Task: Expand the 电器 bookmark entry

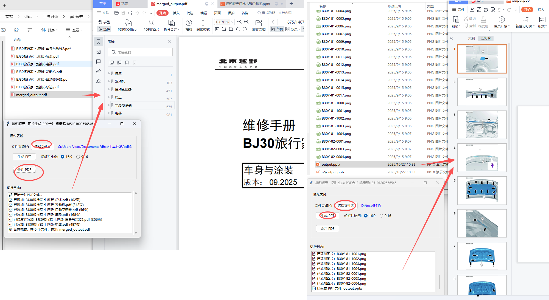Action: click(x=109, y=113)
